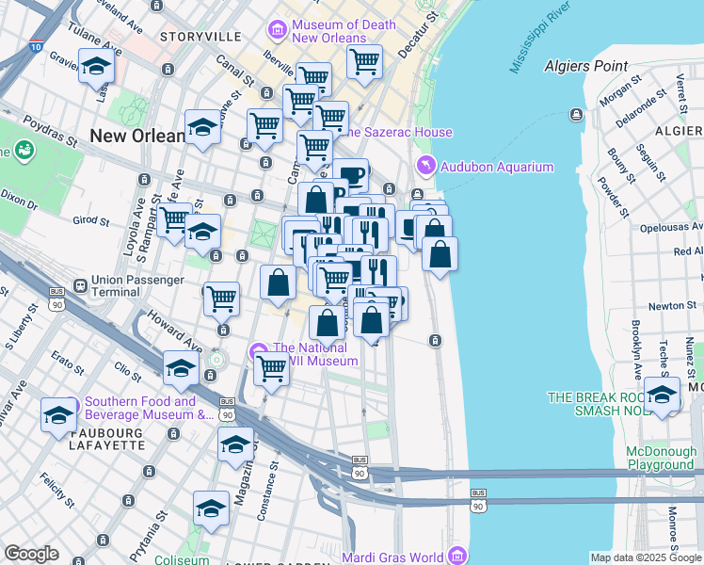Screen dimensions: 704x565
Task: Click the FAUBOURG LAFAYETTE neighborhood label
Action: pos(107,439)
